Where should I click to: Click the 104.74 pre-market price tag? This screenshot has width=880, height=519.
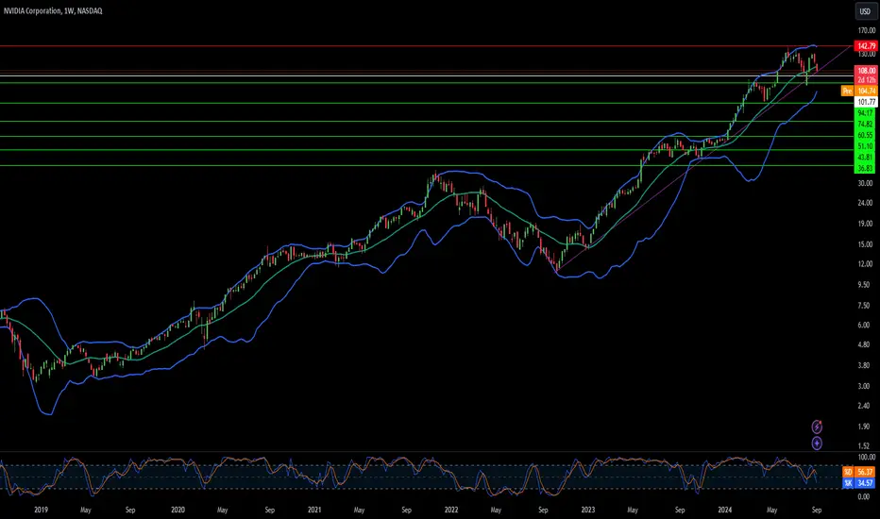click(x=866, y=91)
